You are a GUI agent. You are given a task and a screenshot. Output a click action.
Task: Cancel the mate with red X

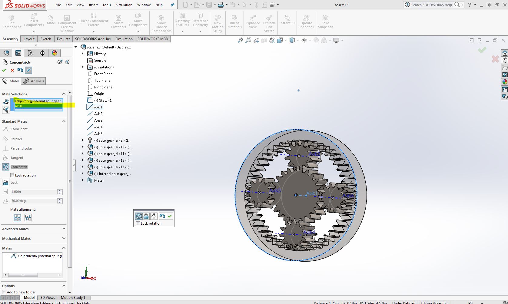pos(12,70)
